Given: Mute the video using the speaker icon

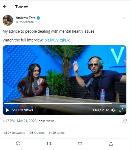Looking at the screenshot, I should [113, 110].
